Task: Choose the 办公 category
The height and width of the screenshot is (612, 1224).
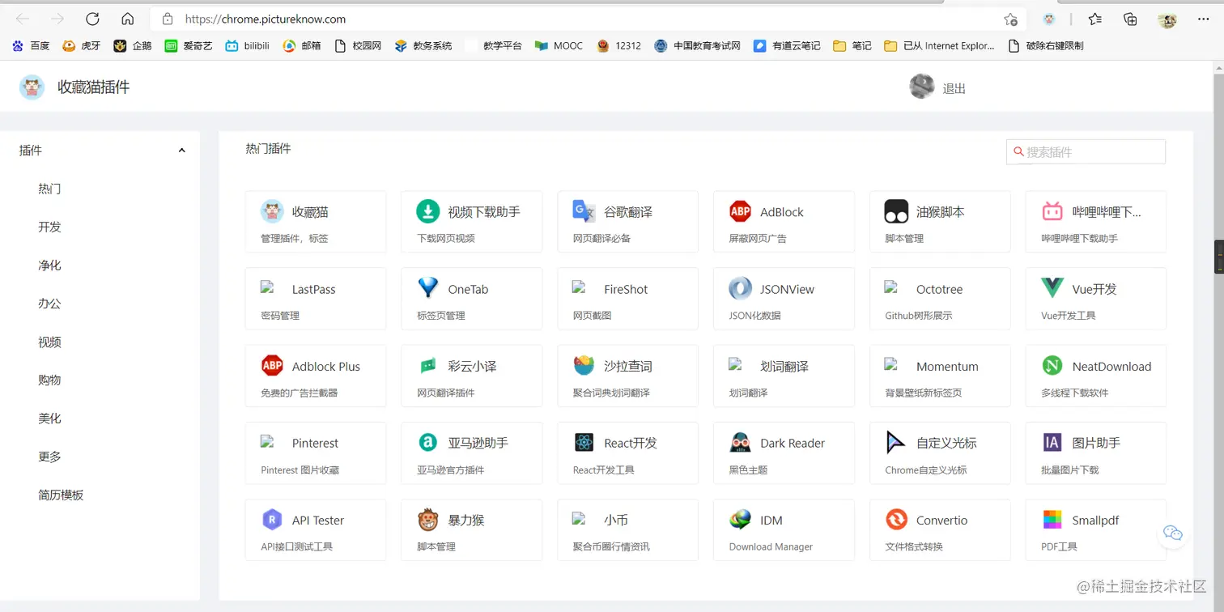Action: (x=49, y=304)
